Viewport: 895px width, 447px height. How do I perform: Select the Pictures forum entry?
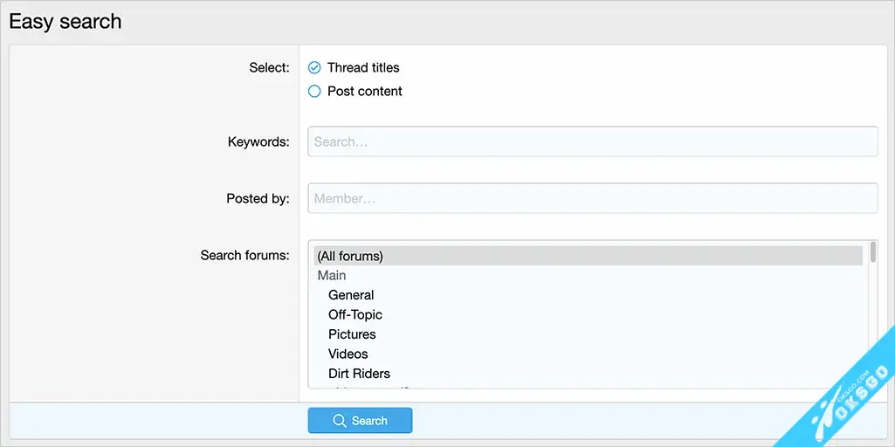(352, 334)
